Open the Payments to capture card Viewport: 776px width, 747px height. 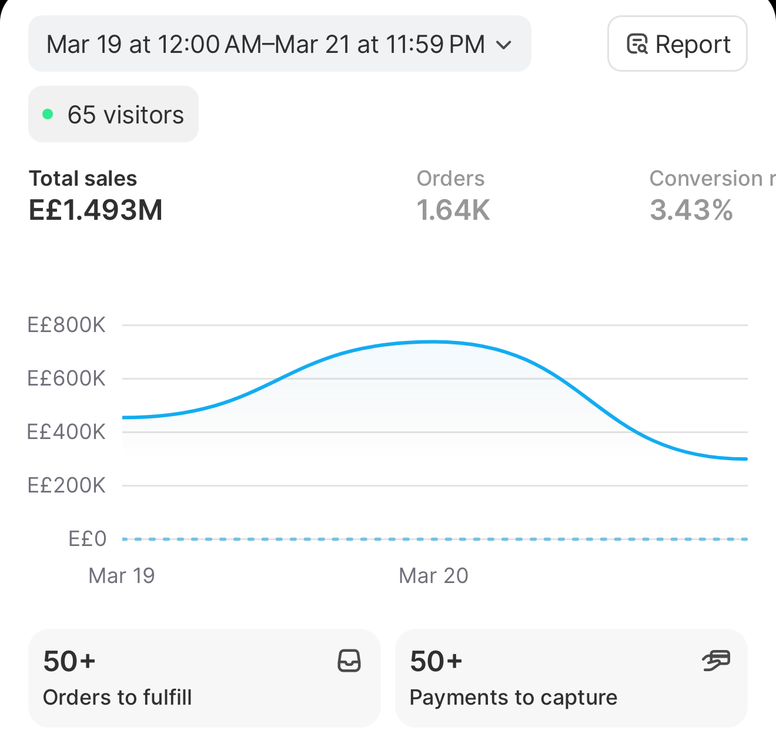(x=571, y=678)
